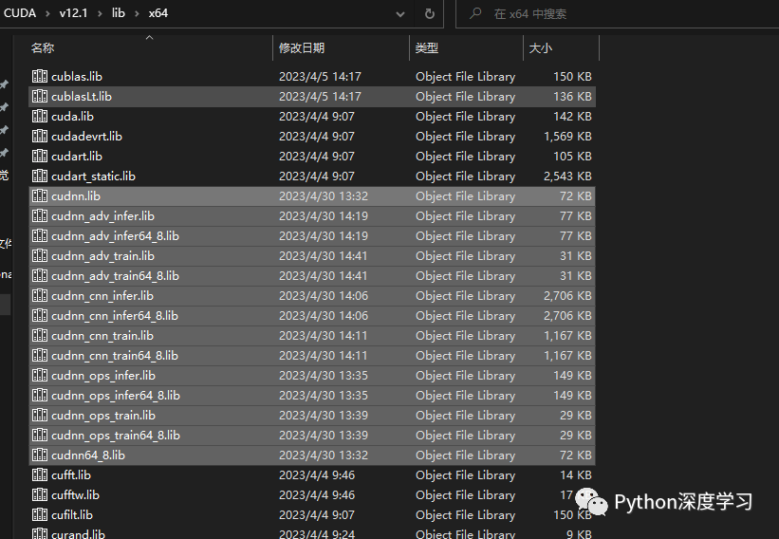Click 136 KB size of cublasLt.lib
Screen dimensions: 779x539
572,97
